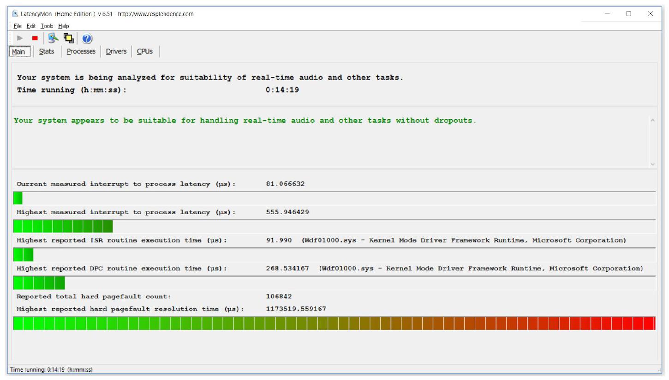This screenshot has height=380, width=669.
Task: Maximize the LatencyMon window
Action: 628,14
